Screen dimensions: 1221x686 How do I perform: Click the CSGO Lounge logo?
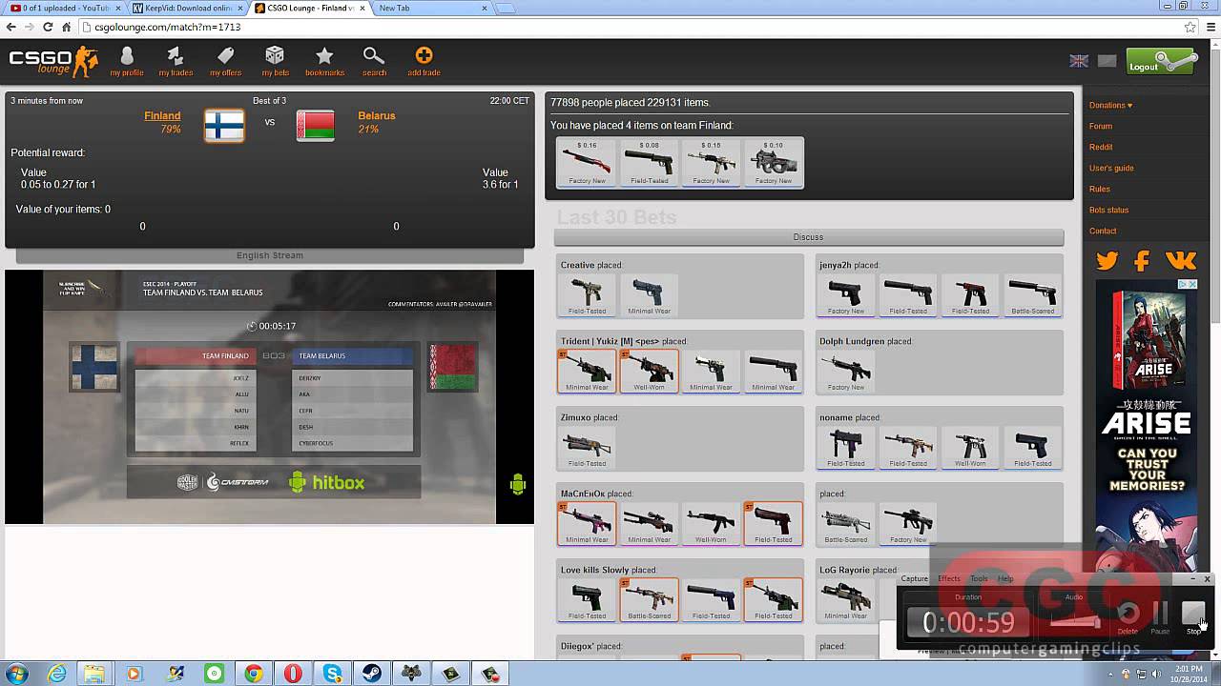point(53,62)
